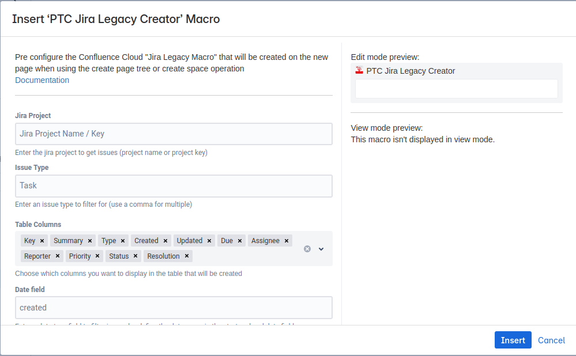Image resolution: width=576 pixels, height=356 pixels.
Task: Clear all selected table columns
Action: pyautogui.click(x=307, y=249)
